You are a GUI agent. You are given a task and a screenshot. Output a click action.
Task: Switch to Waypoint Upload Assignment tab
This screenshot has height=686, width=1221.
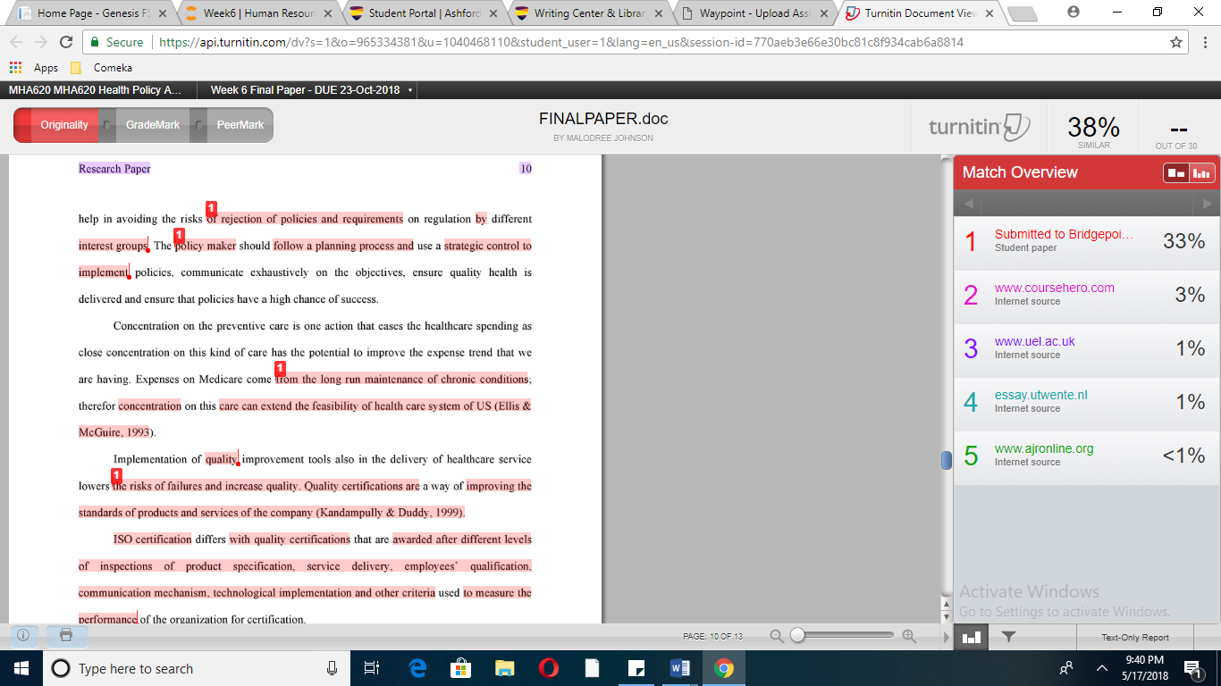pyautogui.click(x=755, y=13)
